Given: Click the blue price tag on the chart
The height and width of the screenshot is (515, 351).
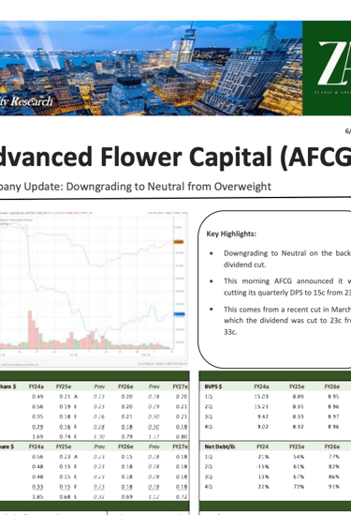Looking at the screenshot, I should pos(179,314).
